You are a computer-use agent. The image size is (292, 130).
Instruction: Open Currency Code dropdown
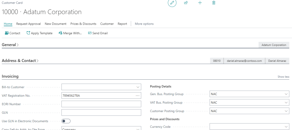click(286, 127)
